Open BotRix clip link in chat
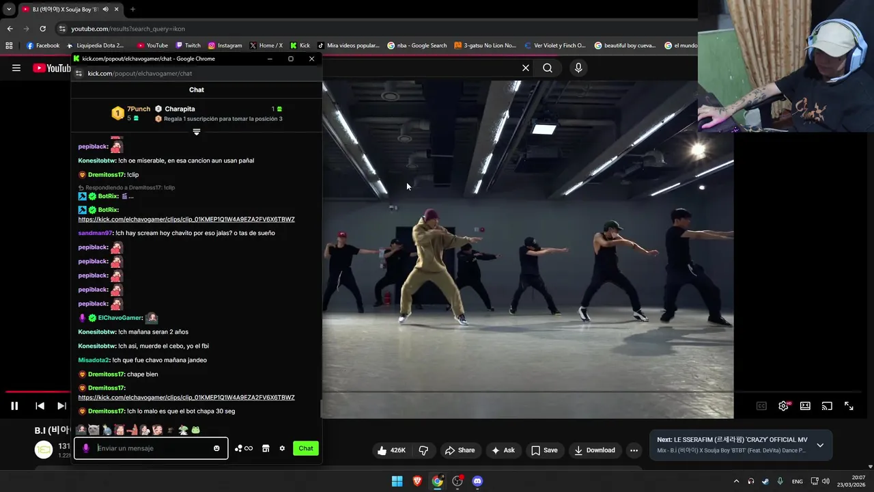Screen dimensions: 874x492 pyautogui.click(x=186, y=219)
